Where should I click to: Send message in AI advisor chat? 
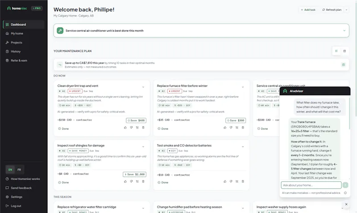click(345, 185)
